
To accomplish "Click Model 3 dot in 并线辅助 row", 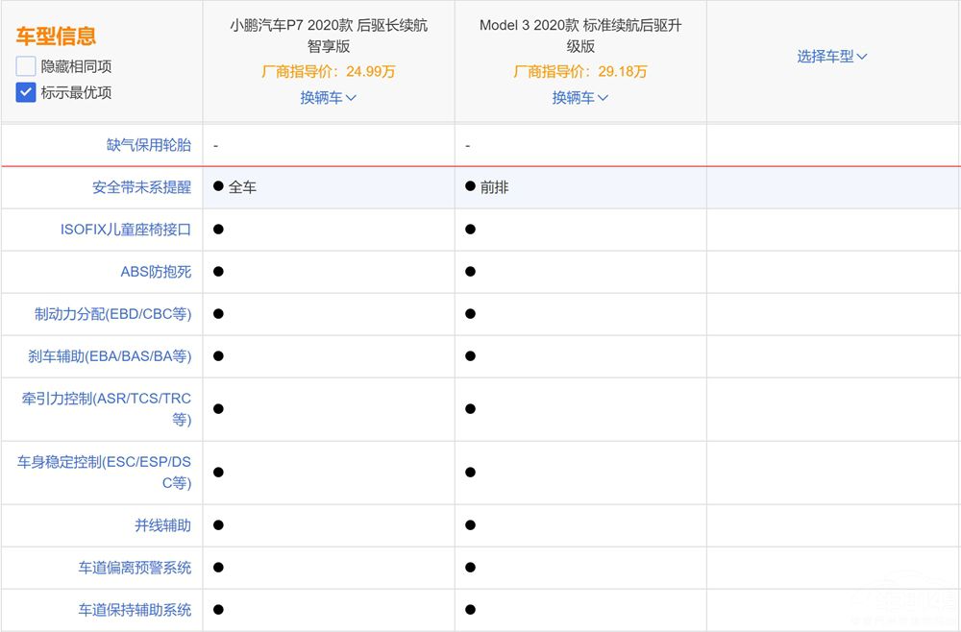I will point(470,524).
